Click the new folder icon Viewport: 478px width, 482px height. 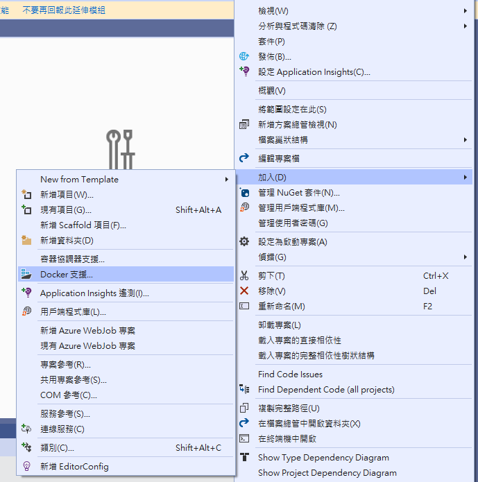[26, 240]
